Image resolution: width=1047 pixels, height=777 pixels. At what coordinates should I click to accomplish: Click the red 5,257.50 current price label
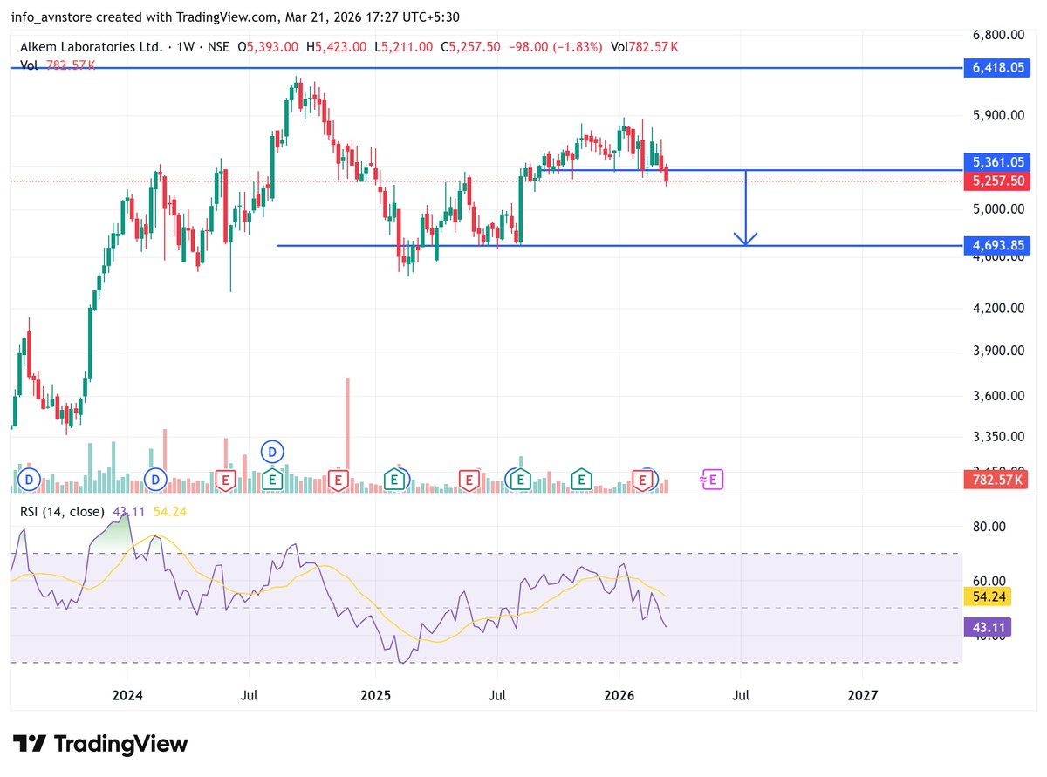coord(997,181)
